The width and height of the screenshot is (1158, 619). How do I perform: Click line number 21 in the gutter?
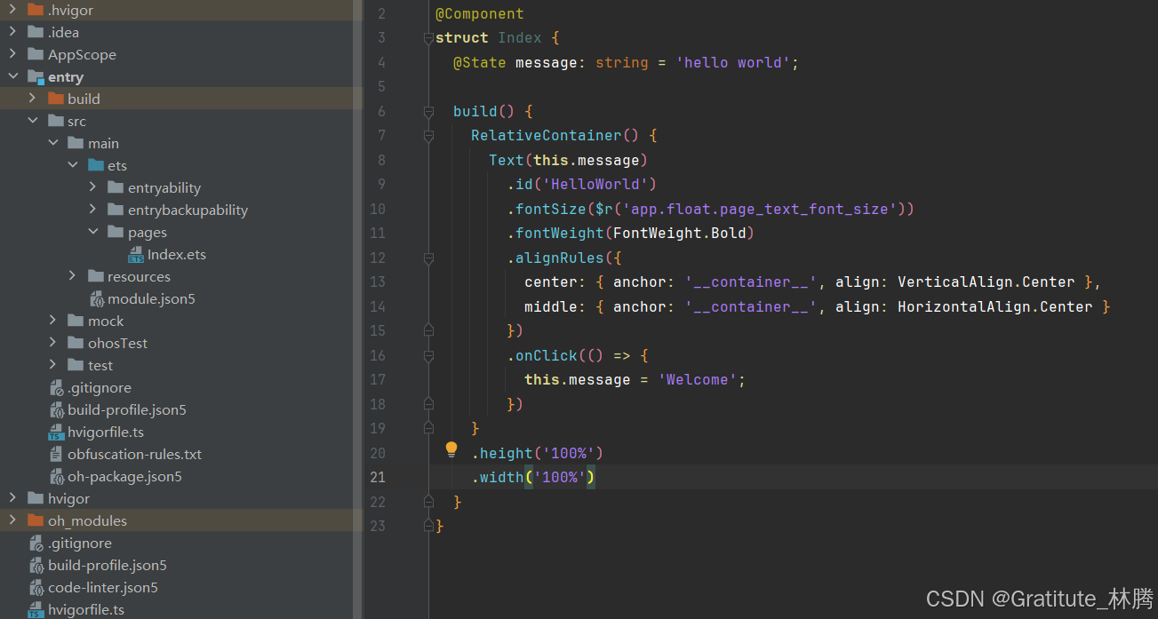[x=378, y=478]
